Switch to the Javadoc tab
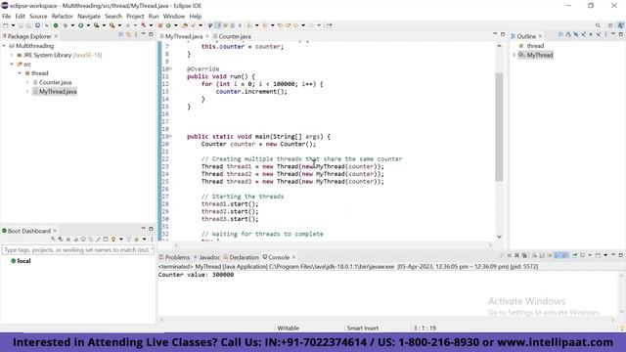 coord(209,257)
